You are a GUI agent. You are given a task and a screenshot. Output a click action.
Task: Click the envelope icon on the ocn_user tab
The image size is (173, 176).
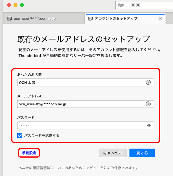point(9,19)
